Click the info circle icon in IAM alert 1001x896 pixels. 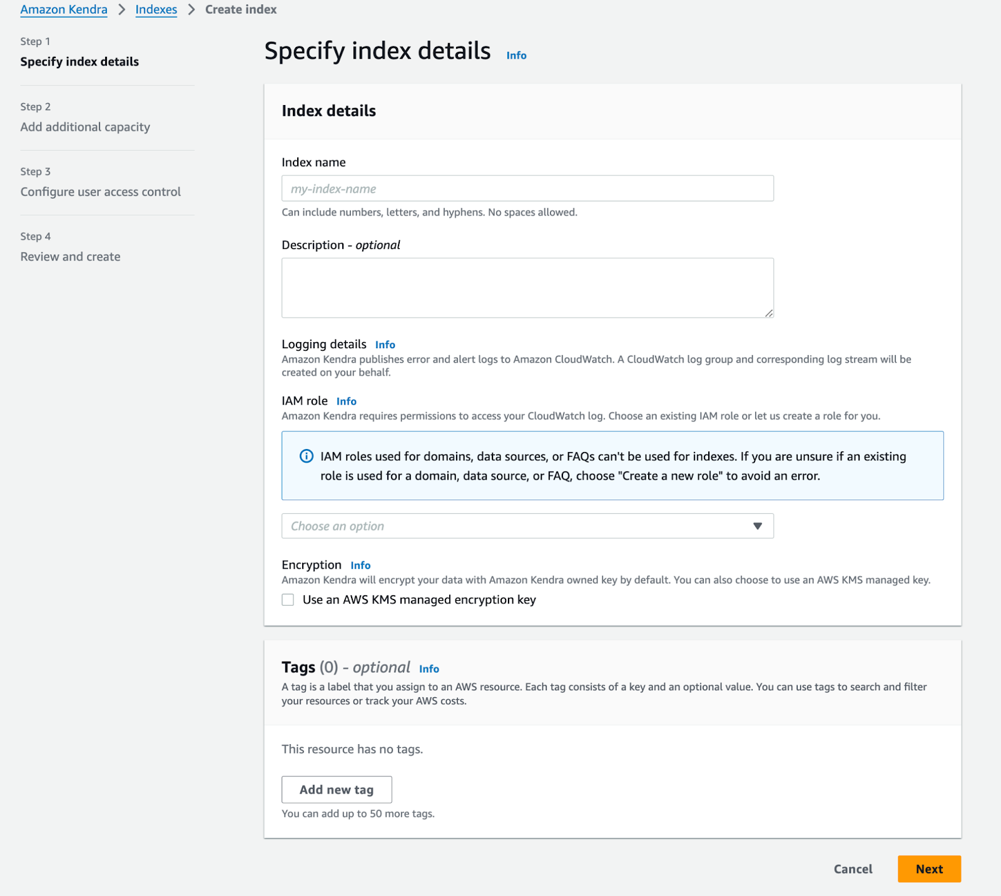point(307,456)
